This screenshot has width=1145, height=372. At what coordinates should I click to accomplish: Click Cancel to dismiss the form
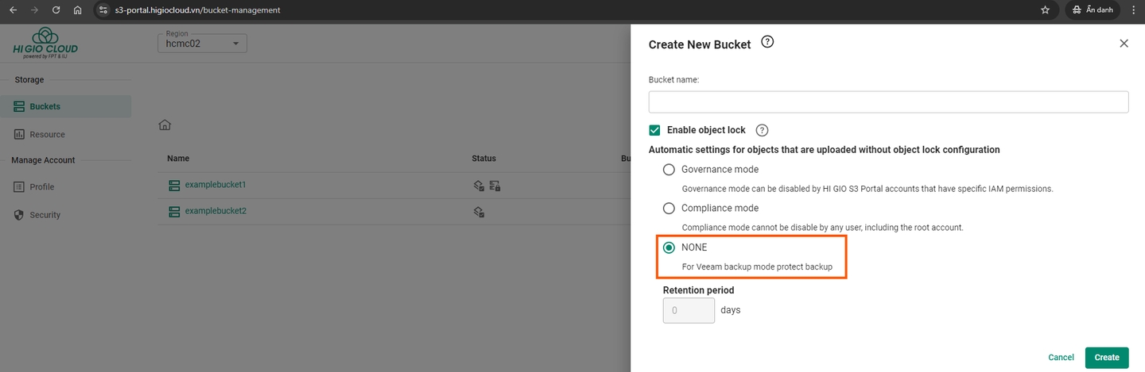coord(1061,358)
